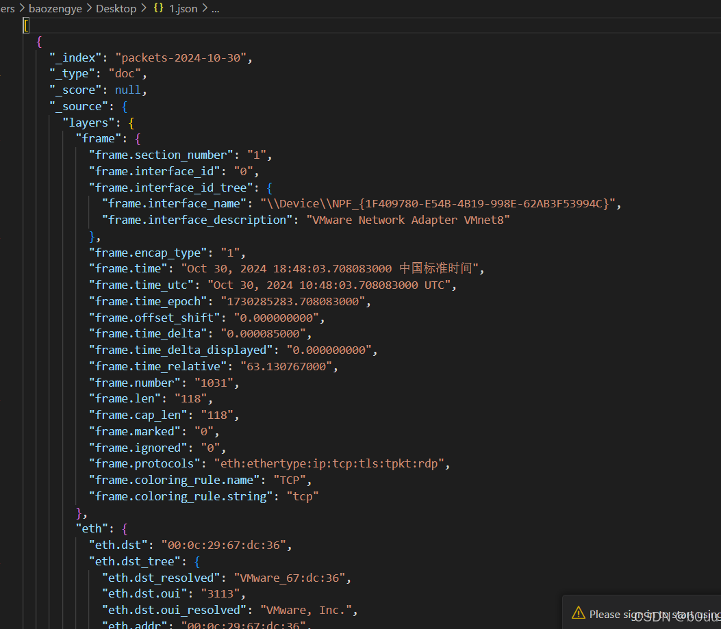Click the "frame.interface_id_tree" key

pyautogui.click(x=171, y=188)
